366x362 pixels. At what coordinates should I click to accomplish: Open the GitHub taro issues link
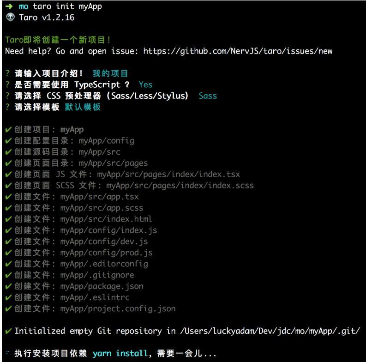[x=238, y=51]
